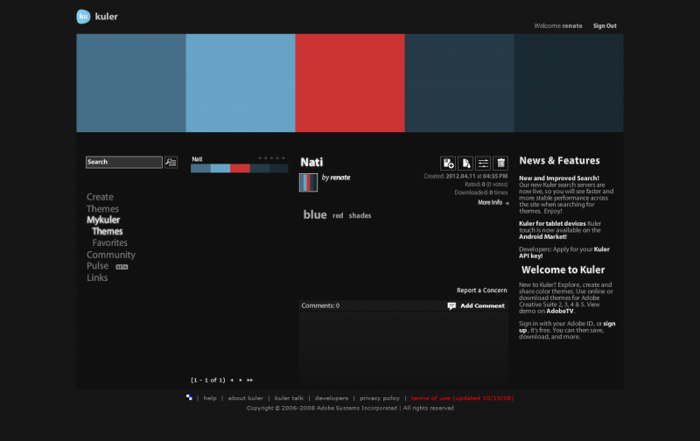Viewport: 700px width, 441px height.
Task: Jump to last results page arrow
Action: pos(250,381)
